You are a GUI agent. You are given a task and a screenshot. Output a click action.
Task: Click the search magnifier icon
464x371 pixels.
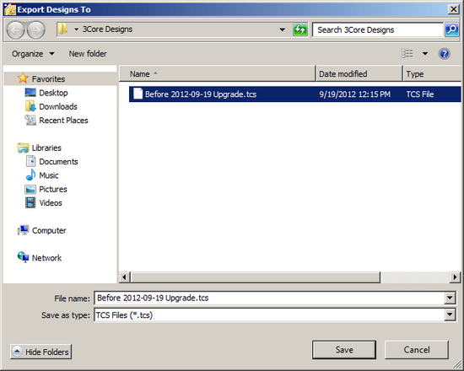(452, 30)
